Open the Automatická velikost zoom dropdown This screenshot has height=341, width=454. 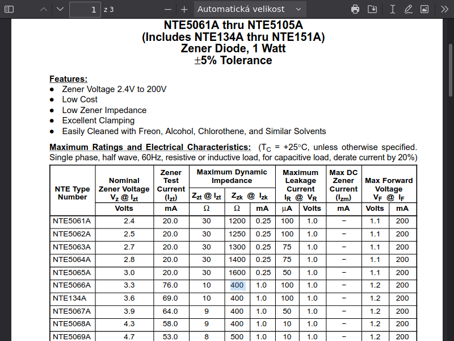pyautogui.click(x=250, y=9)
